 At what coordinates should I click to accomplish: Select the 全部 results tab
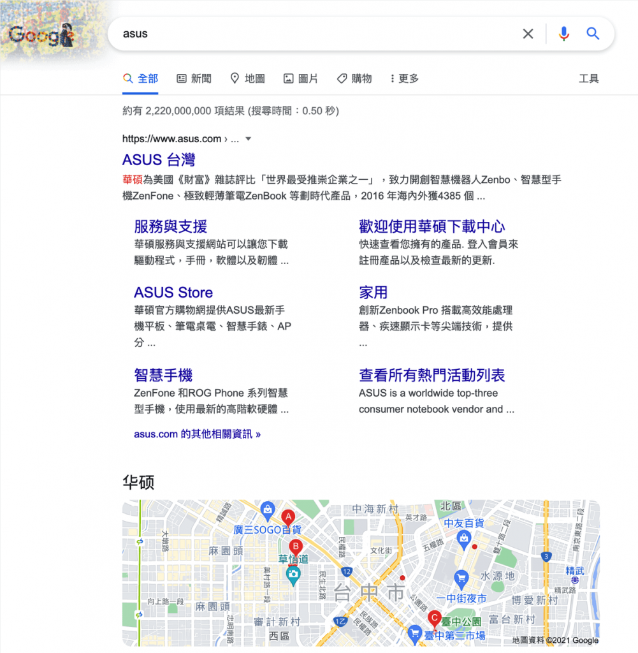(140, 78)
